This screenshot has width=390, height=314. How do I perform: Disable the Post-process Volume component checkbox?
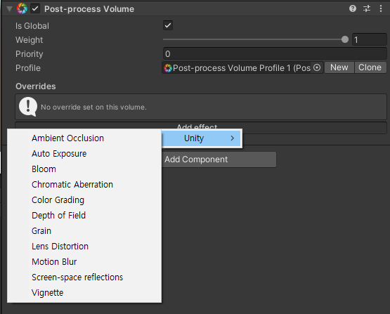coord(35,8)
